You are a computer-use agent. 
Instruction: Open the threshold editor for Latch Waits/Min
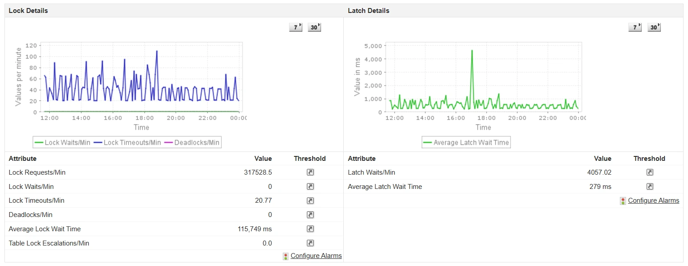tap(650, 172)
